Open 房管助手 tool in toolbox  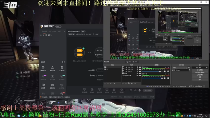(52, 68)
